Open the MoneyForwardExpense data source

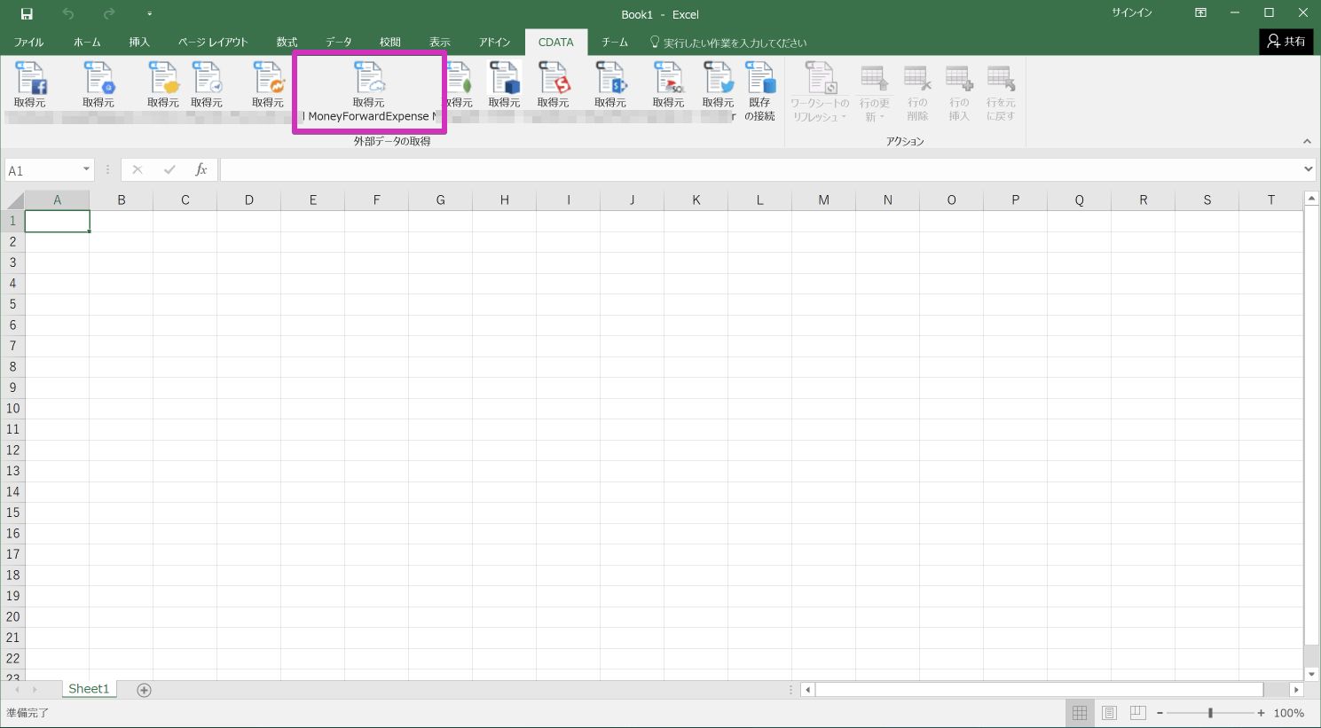coord(369,92)
